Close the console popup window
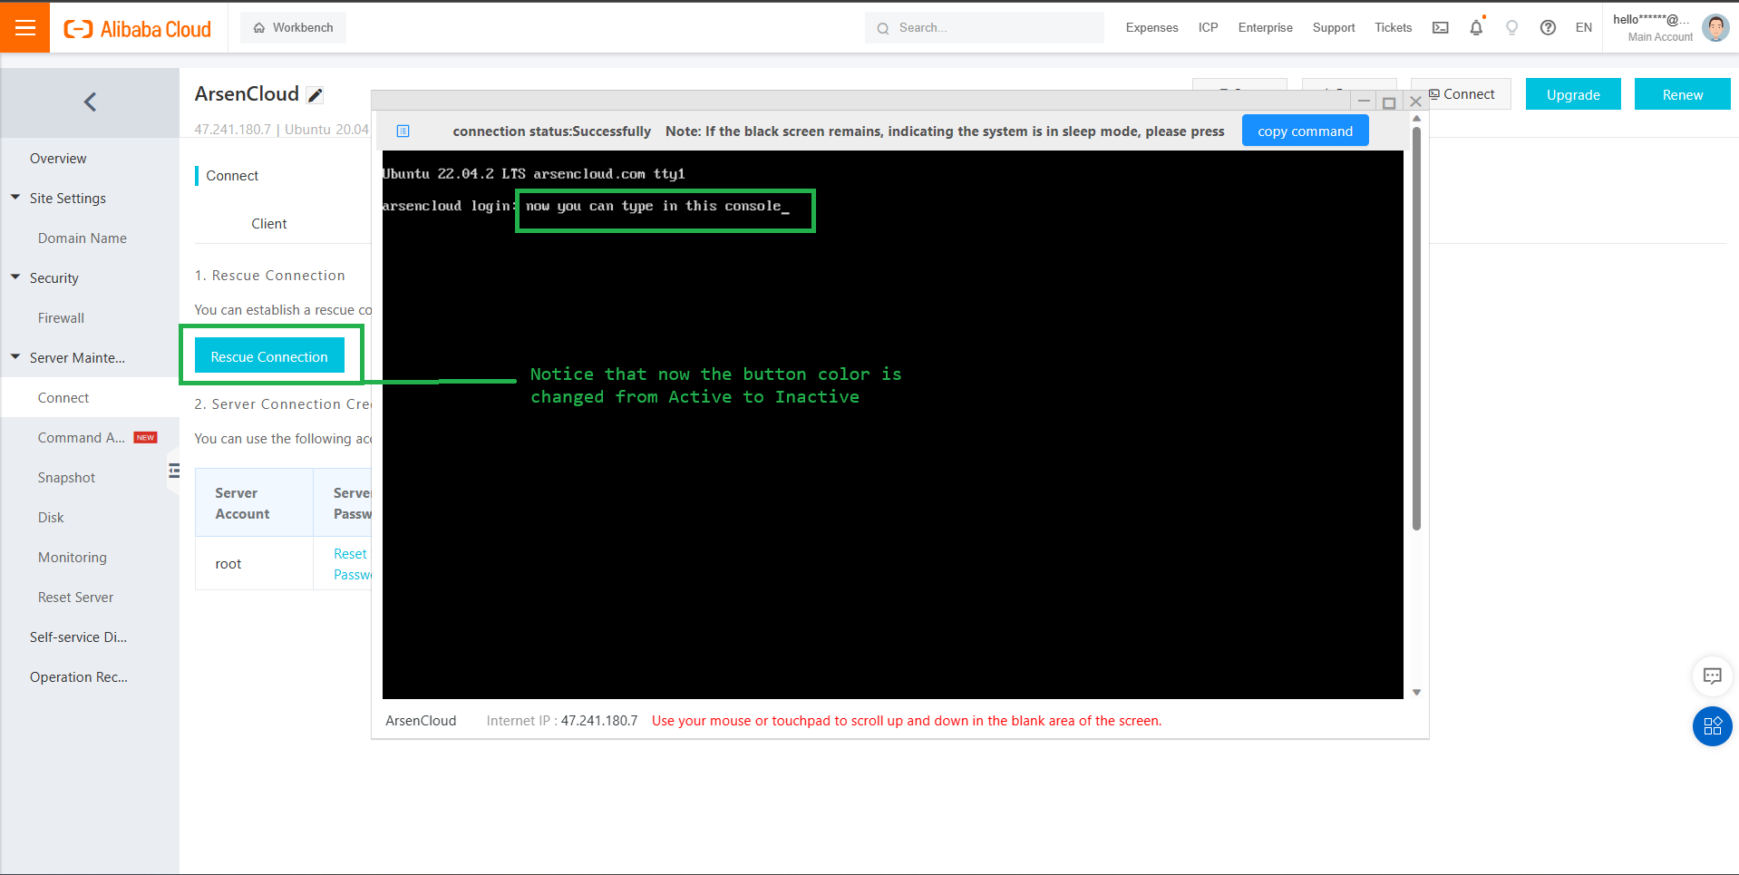This screenshot has width=1739, height=875. 1415,102
